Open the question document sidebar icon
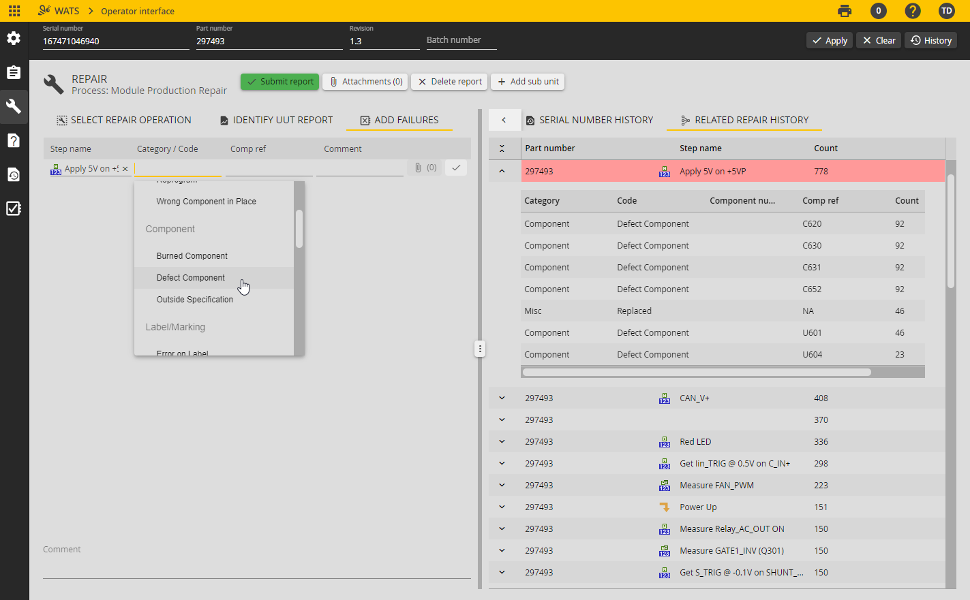This screenshot has width=970, height=600. click(14, 140)
